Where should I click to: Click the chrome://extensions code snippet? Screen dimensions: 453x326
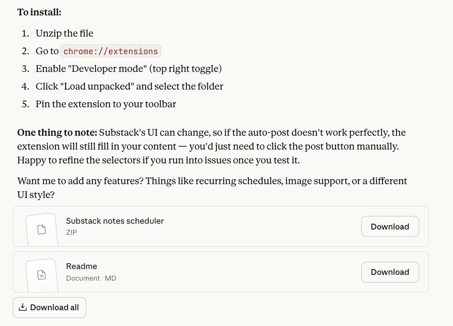coord(111,51)
